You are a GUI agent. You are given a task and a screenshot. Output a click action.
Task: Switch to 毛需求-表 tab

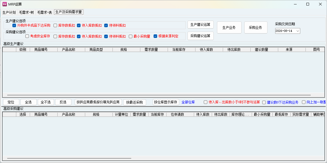tap(44, 12)
